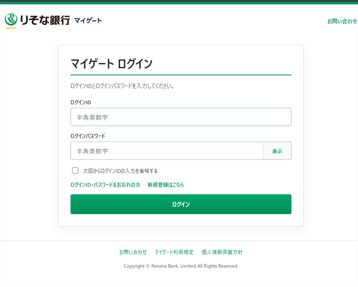Open the マイゲート利用規定 footer link

174,252
